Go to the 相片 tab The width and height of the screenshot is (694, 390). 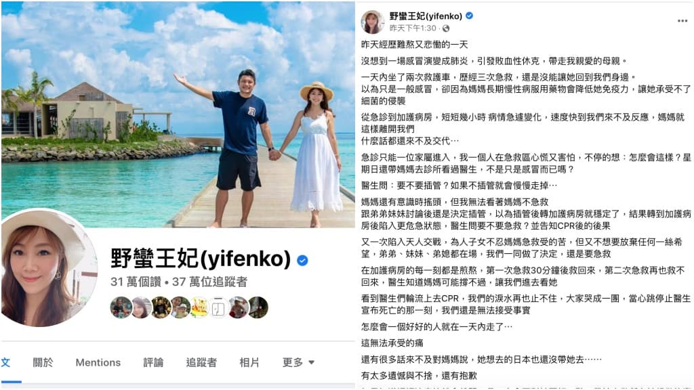point(249,363)
